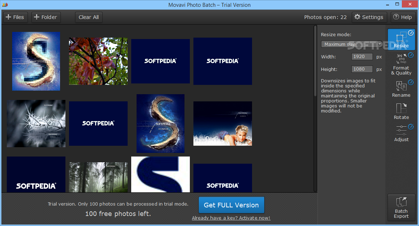Viewport: 419px width, 226px height.
Task: Click Already have a key? Activate now! link
Action: (231, 218)
